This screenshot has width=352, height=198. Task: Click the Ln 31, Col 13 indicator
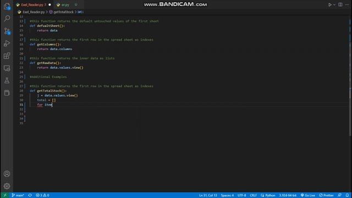pos(208,195)
